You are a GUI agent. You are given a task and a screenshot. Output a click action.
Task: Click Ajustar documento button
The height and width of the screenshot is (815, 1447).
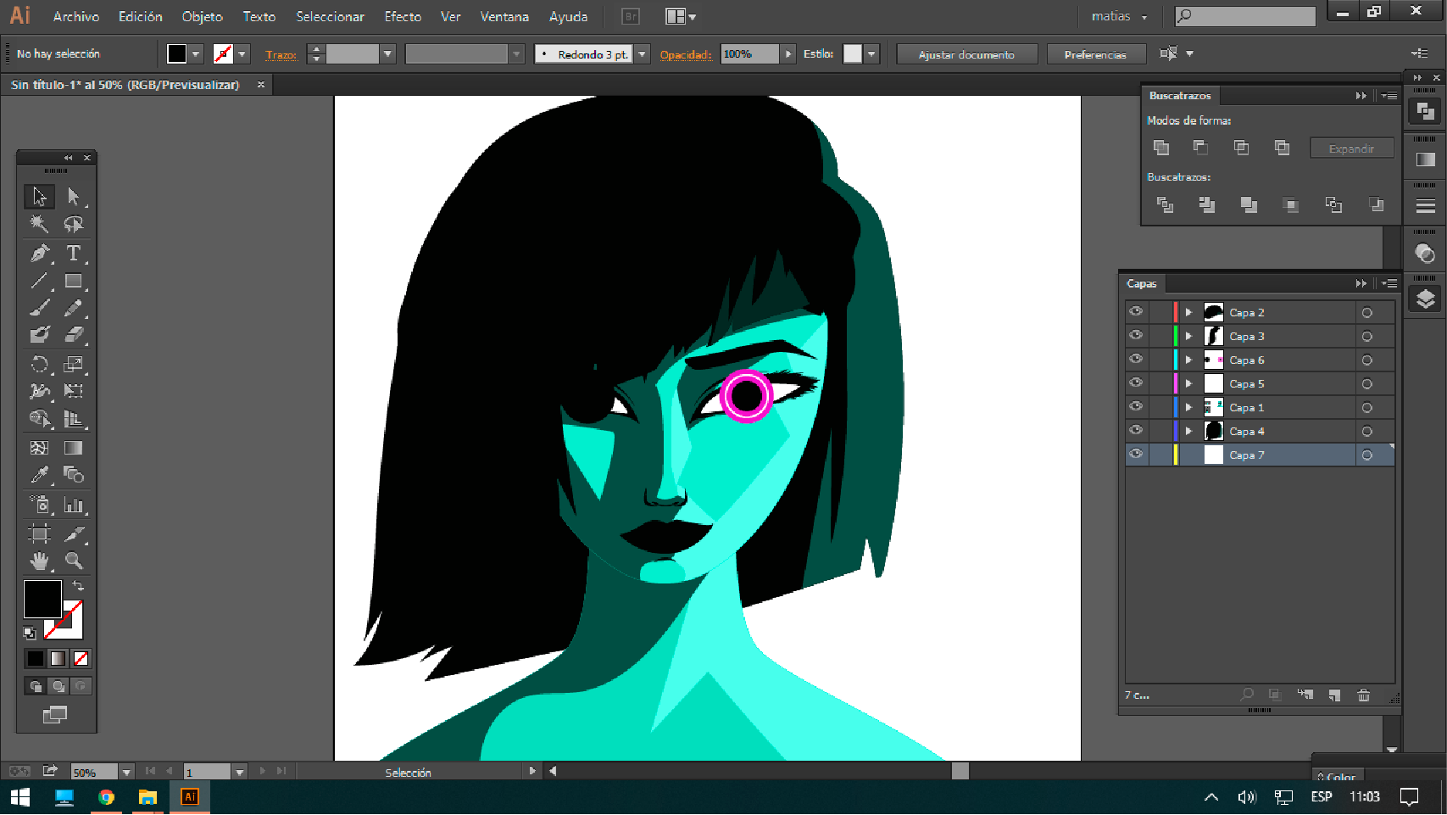(x=966, y=54)
